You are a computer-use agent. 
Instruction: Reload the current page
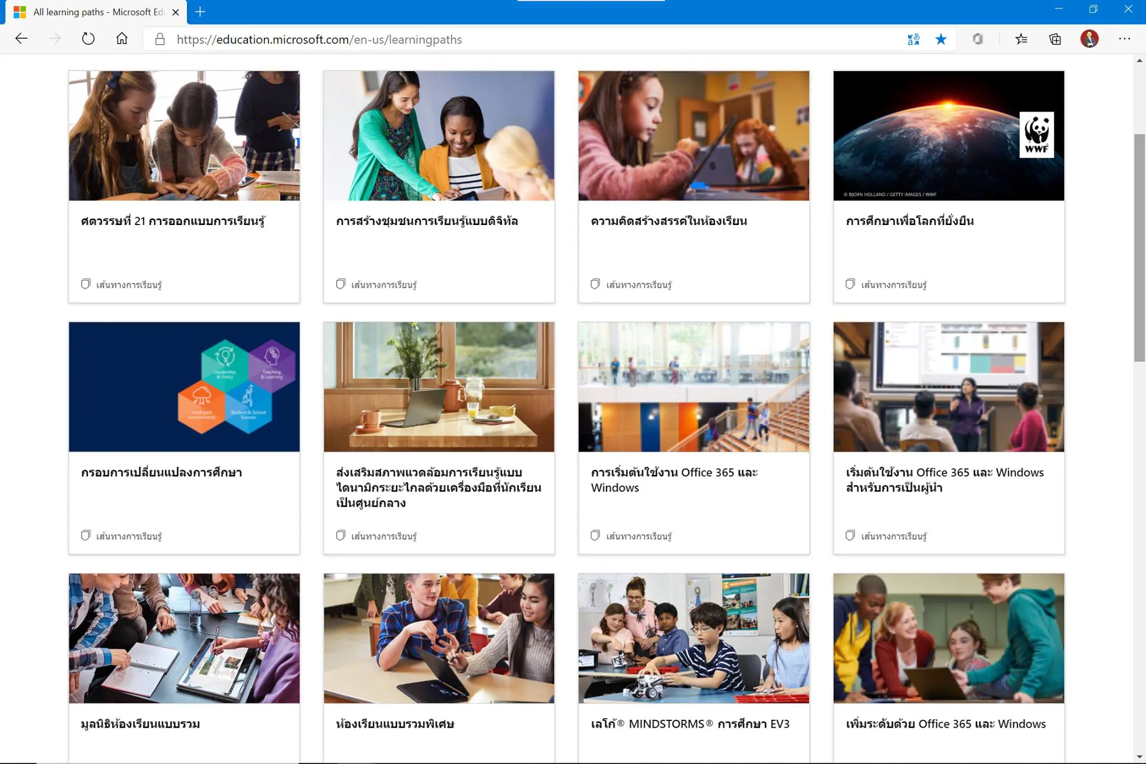point(88,39)
